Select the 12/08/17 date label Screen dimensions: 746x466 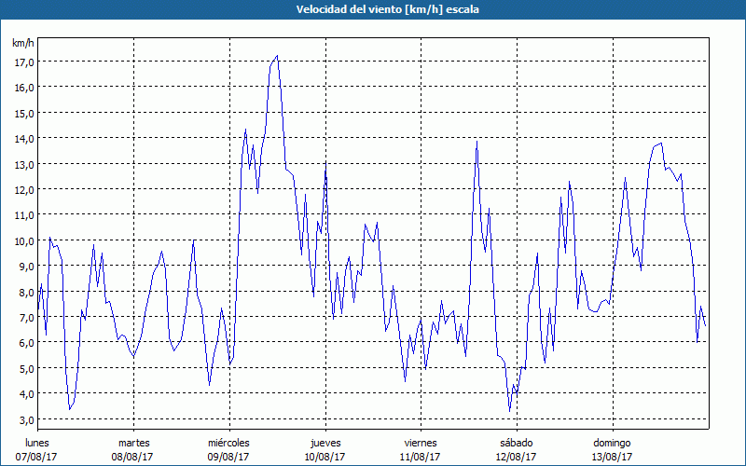tap(516, 457)
